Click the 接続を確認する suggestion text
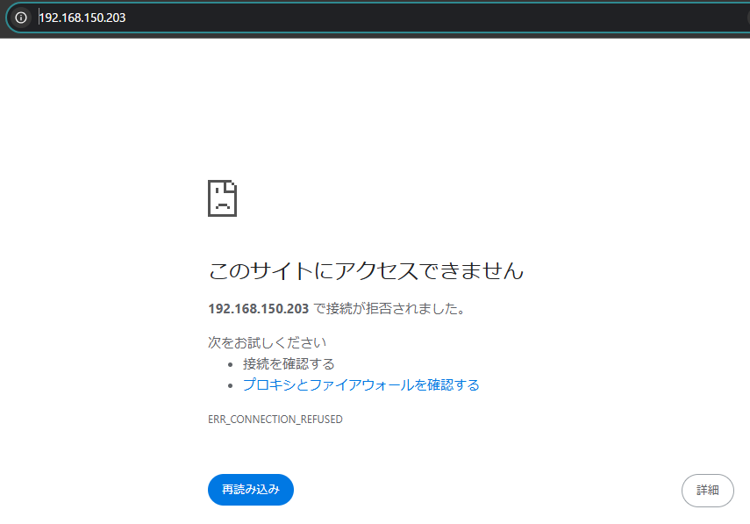This screenshot has height=524, width=750. (289, 363)
